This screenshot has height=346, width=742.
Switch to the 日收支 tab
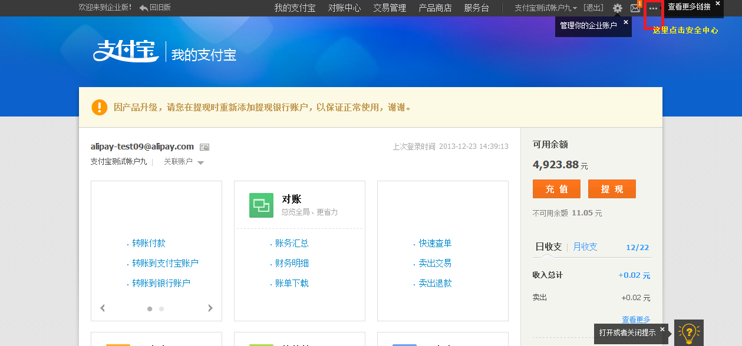coord(549,247)
